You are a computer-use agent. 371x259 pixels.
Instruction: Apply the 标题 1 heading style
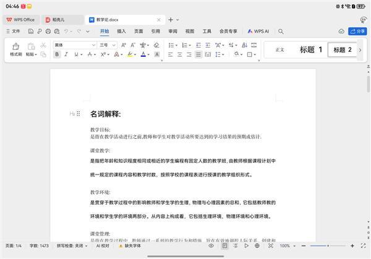coord(311,50)
